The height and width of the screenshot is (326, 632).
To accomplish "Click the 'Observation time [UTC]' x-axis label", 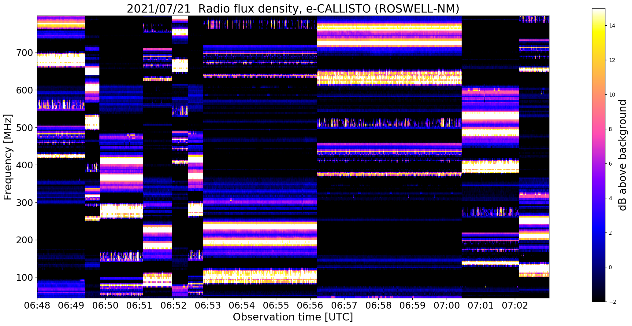I will (293, 317).
